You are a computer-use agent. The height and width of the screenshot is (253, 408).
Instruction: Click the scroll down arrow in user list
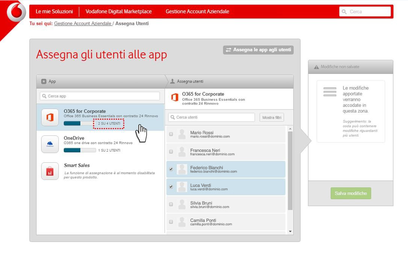[x=290, y=232]
